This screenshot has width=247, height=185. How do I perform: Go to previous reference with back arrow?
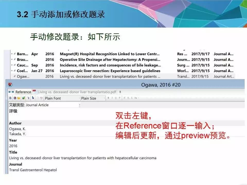point(10,92)
